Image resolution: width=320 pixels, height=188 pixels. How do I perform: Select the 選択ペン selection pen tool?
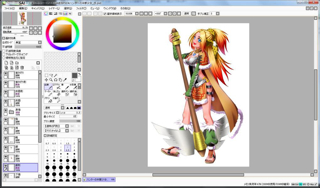tap(65, 93)
